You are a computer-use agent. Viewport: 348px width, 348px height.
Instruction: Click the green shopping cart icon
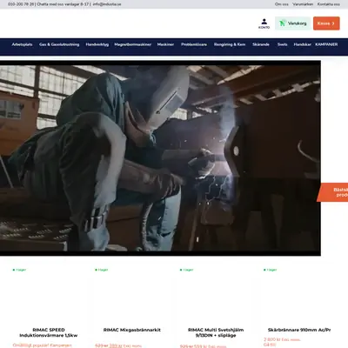pyautogui.click(x=282, y=23)
